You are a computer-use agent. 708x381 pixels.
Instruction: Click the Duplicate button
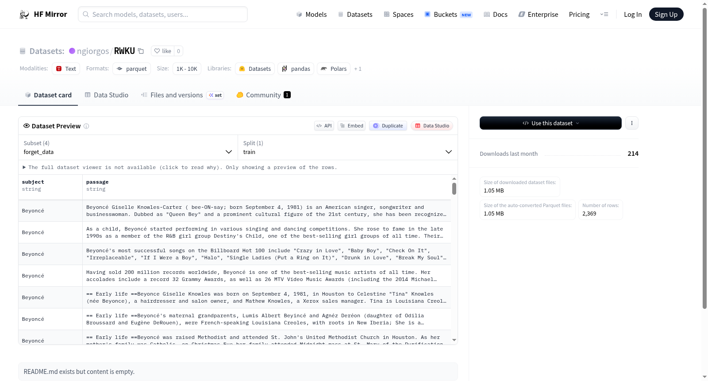coord(388,126)
